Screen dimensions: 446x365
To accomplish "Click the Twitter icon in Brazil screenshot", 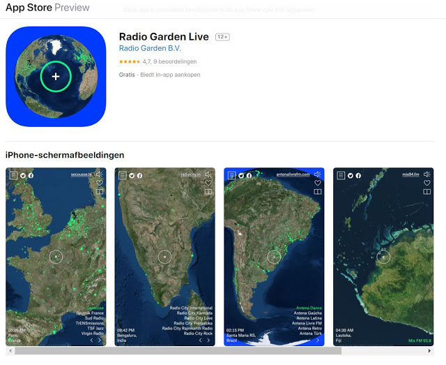I will 241,175.
